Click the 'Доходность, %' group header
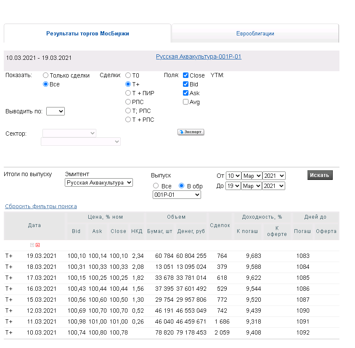355x348 pixels. click(262, 217)
